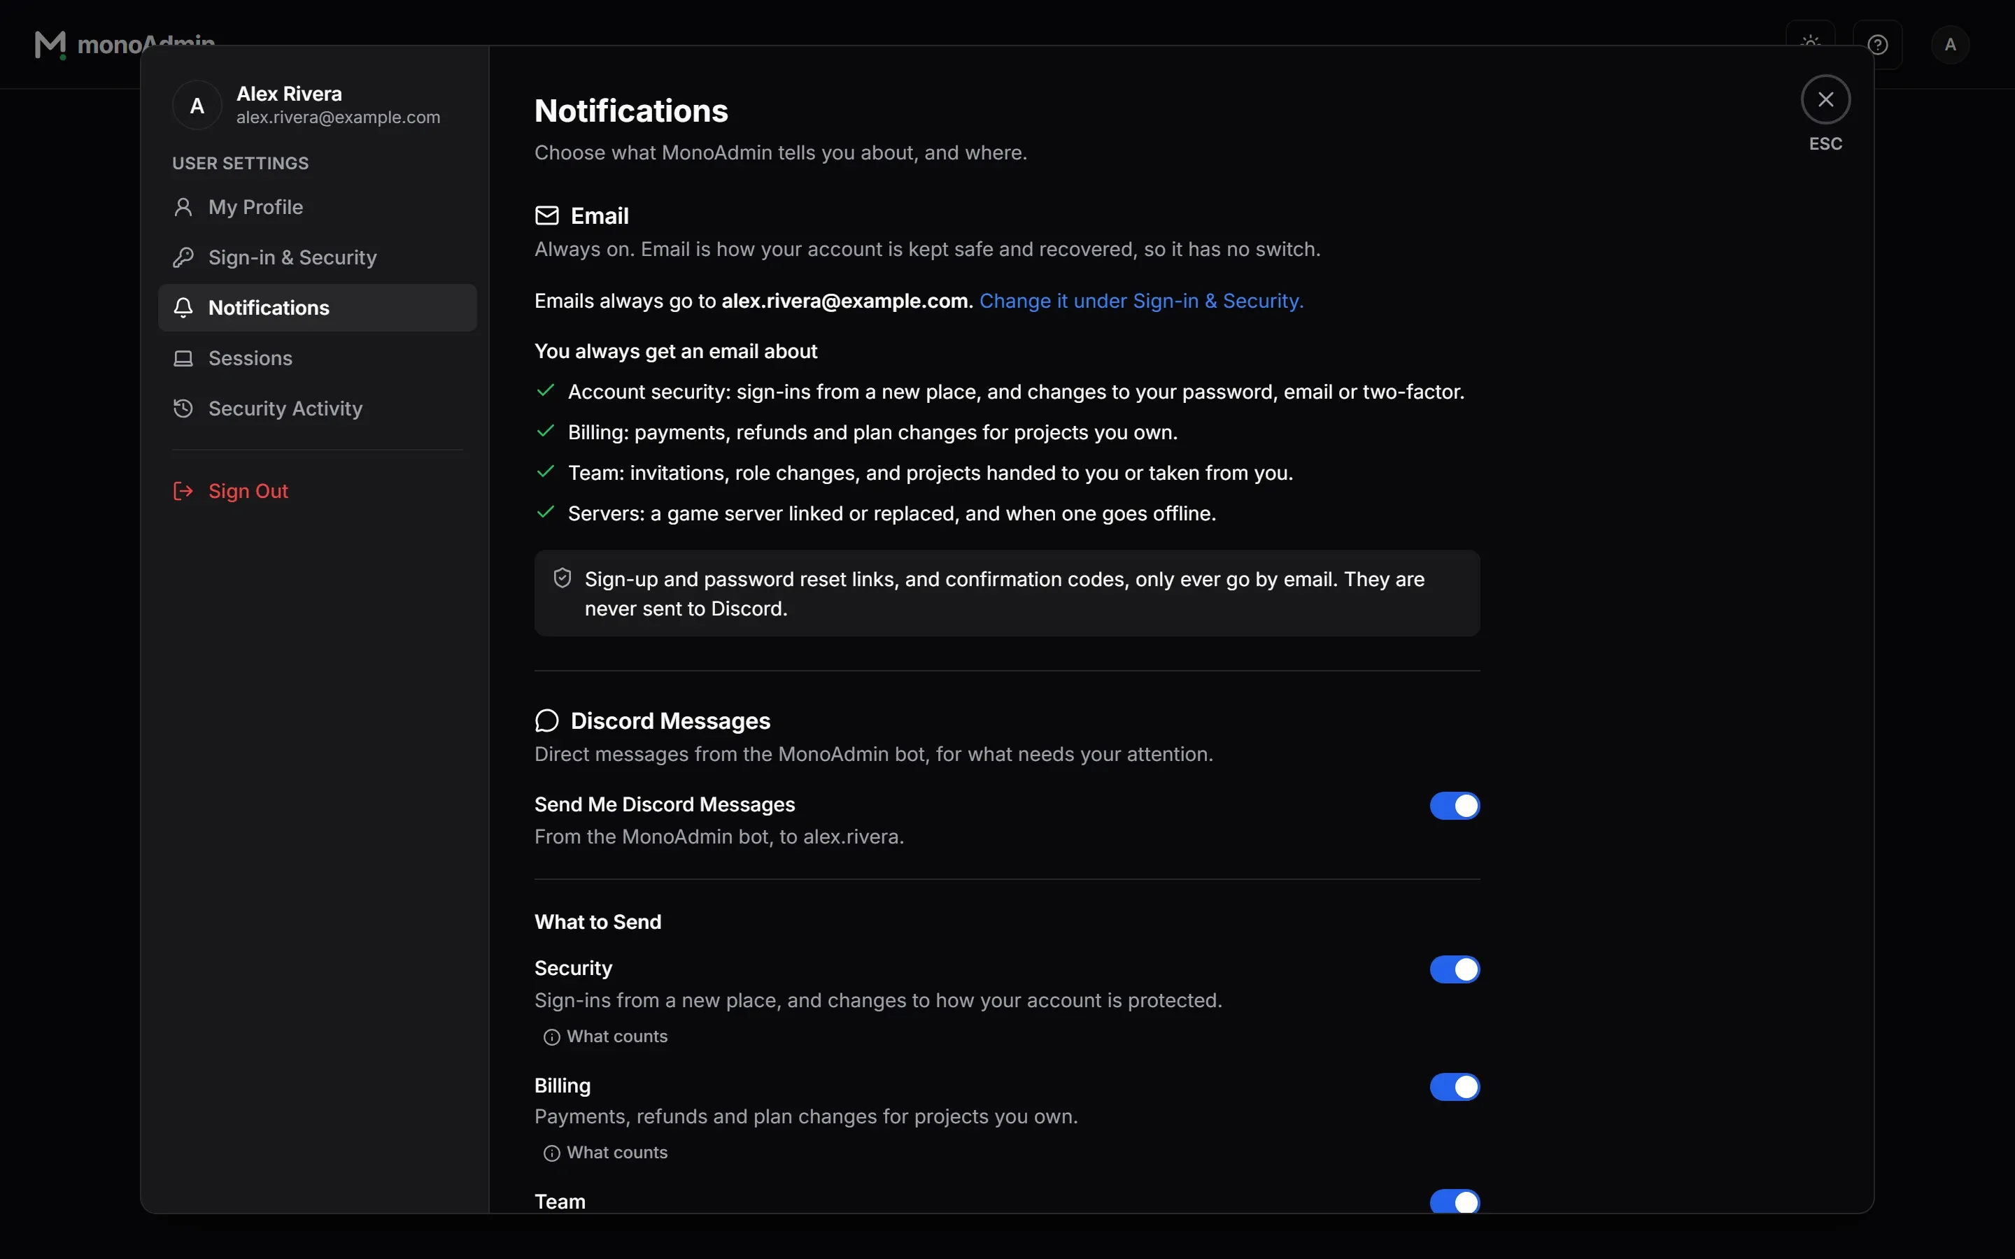Click the person icon beside My Profile

click(183, 206)
